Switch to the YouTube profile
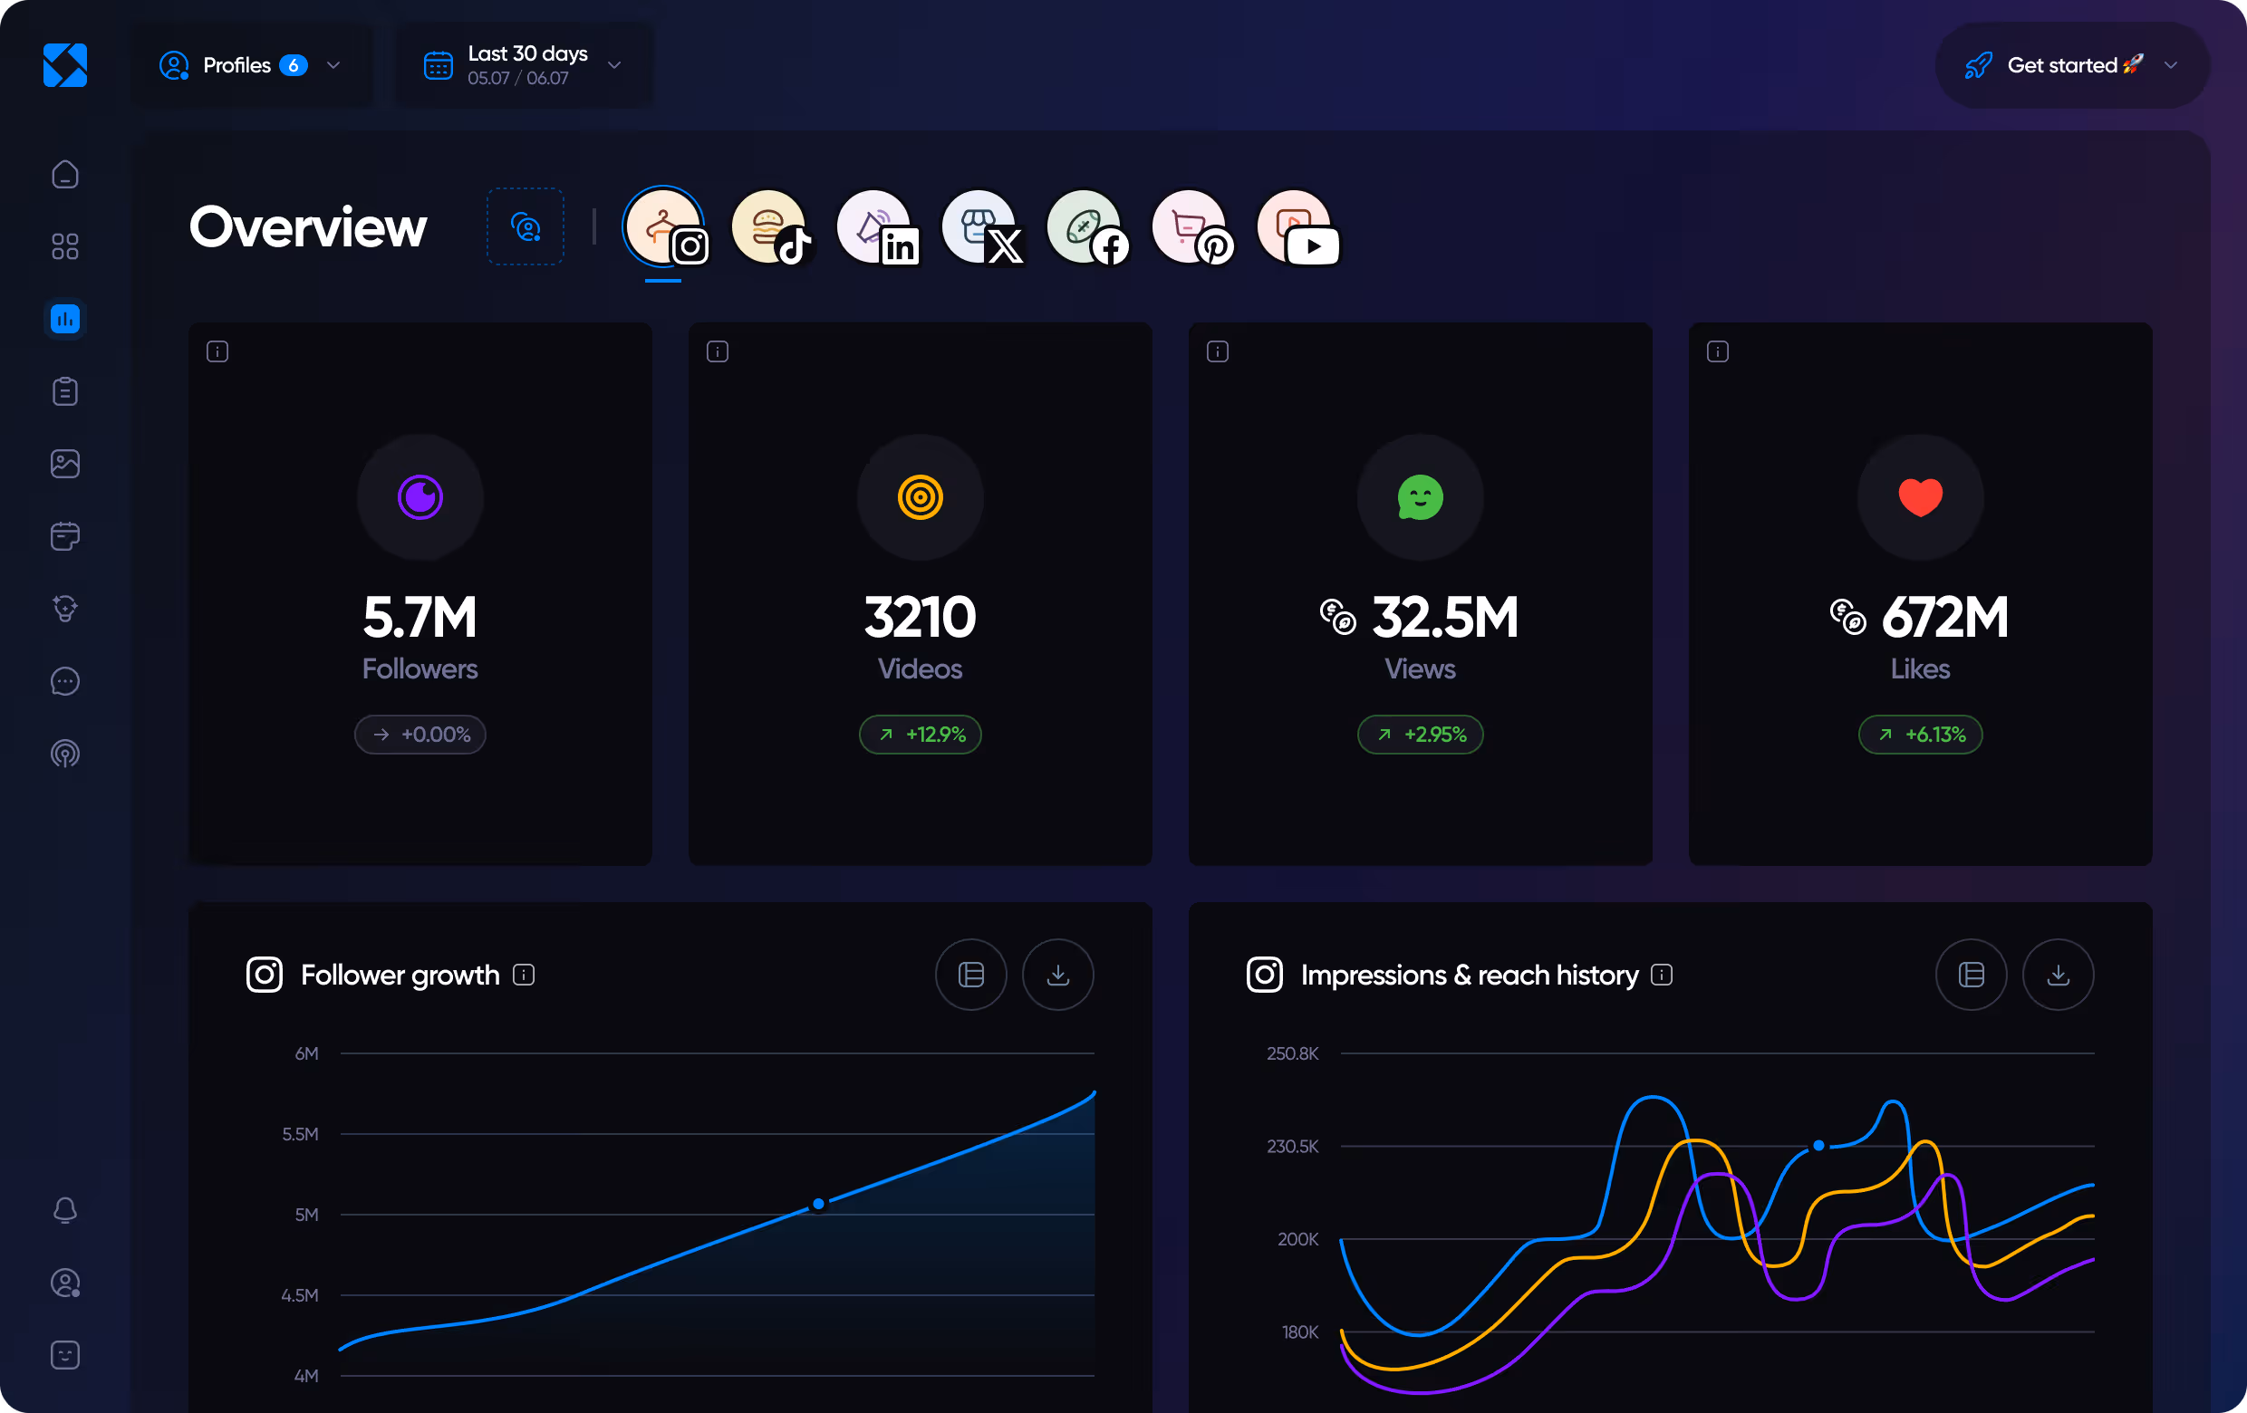 point(1296,226)
